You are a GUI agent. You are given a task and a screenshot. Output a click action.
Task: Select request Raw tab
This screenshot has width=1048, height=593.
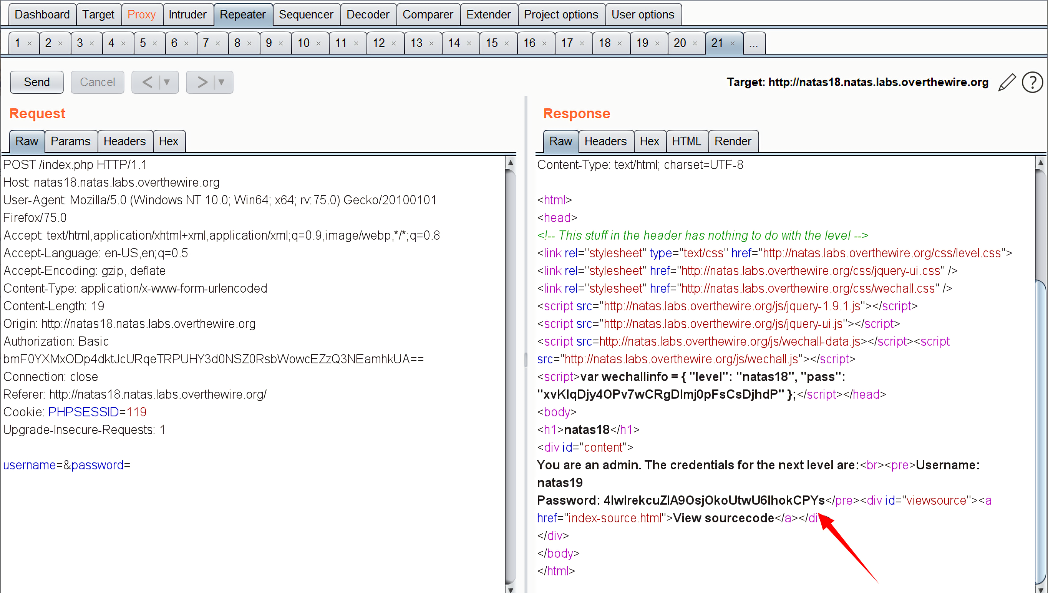click(x=27, y=141)
